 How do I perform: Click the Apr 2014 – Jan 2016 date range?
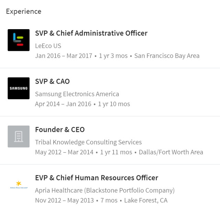(63, 104)
